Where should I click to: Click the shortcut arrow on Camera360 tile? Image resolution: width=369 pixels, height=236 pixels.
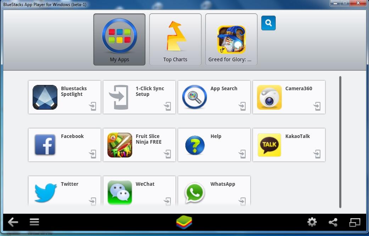pos(317,106)
